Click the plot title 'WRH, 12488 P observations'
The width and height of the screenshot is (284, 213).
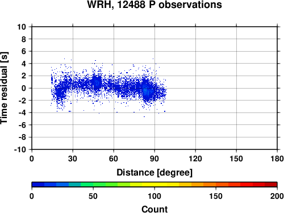pos(154,5)
